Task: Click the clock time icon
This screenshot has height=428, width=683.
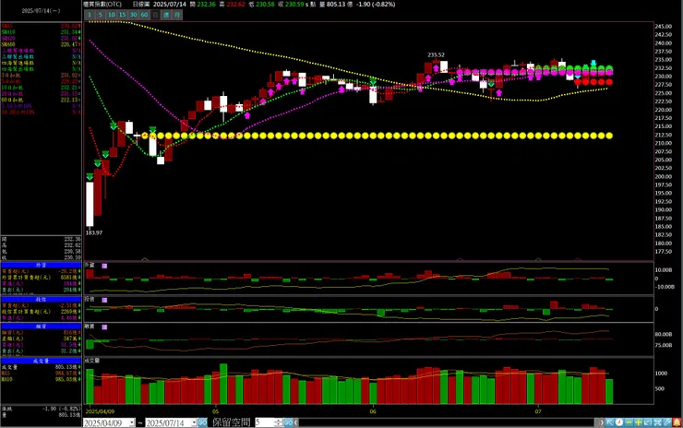Action: [x=619, y=422]
